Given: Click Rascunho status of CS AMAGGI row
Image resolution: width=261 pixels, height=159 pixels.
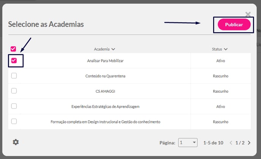Looking at the screenshot, I should [x=220, y=91].
